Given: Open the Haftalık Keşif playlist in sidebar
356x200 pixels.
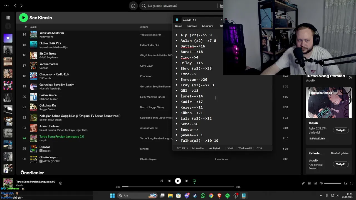Looking at the screenshot, I should click(8, 86).
